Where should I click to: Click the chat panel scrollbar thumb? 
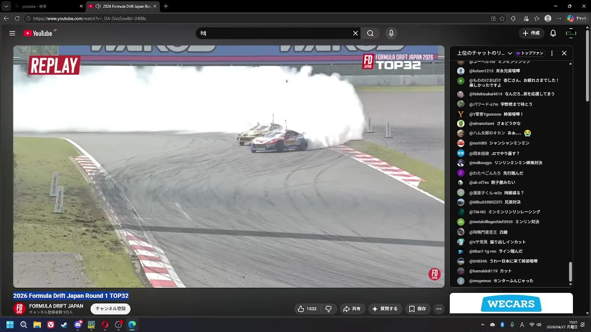pos(570,272)
